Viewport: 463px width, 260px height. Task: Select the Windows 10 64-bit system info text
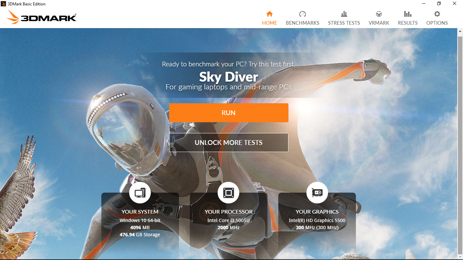pos(140,220)
